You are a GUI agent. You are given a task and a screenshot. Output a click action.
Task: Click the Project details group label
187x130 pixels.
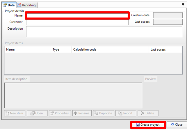pyautogui.click(x=15, y=11)
